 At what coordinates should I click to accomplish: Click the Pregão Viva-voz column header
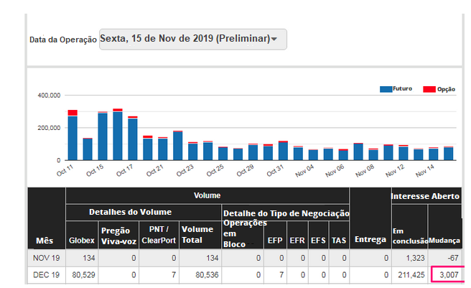click(x=118, y=236)
